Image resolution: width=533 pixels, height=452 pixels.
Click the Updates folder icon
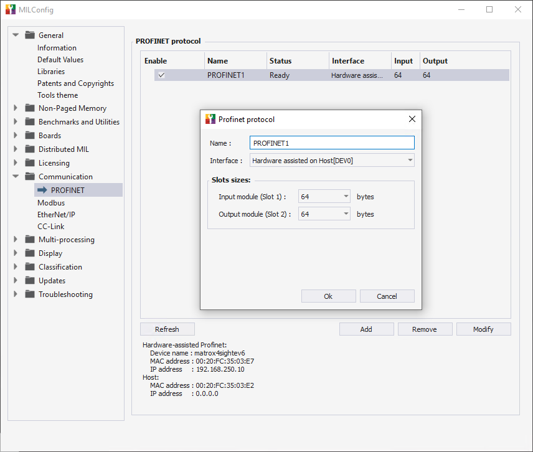[x=29, y=281]
